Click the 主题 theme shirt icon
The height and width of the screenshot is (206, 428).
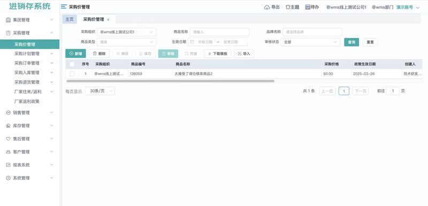[x=288, y=7]
